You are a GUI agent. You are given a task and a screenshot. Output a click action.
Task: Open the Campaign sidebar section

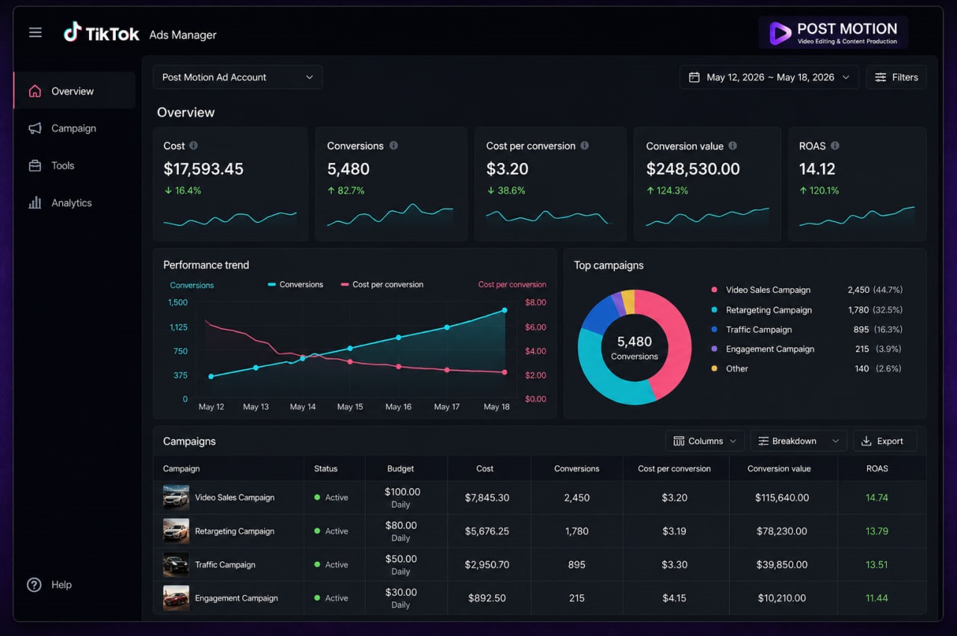[75, 129]
